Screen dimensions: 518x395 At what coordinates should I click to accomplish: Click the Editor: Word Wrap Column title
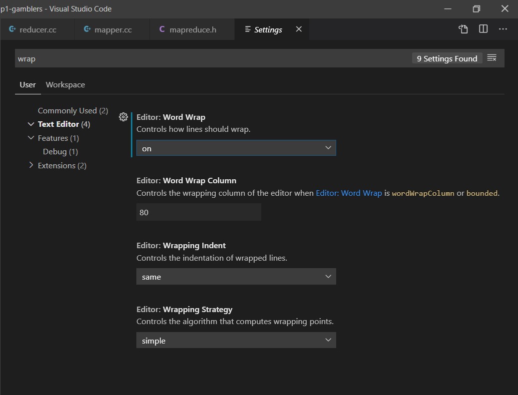pyautogui.click(x=186, y=181)
